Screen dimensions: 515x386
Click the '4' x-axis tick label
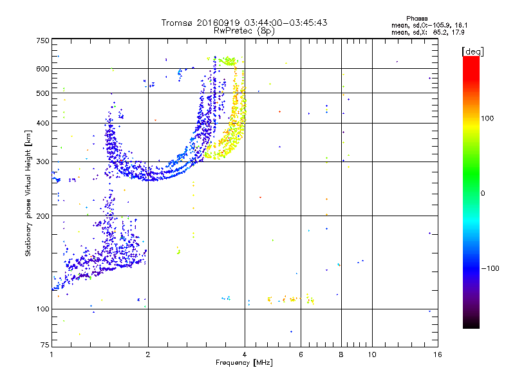(245, 354)
